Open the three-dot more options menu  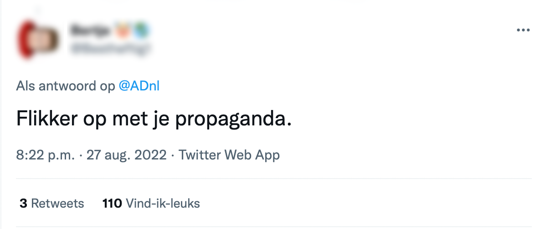[523, 30]
